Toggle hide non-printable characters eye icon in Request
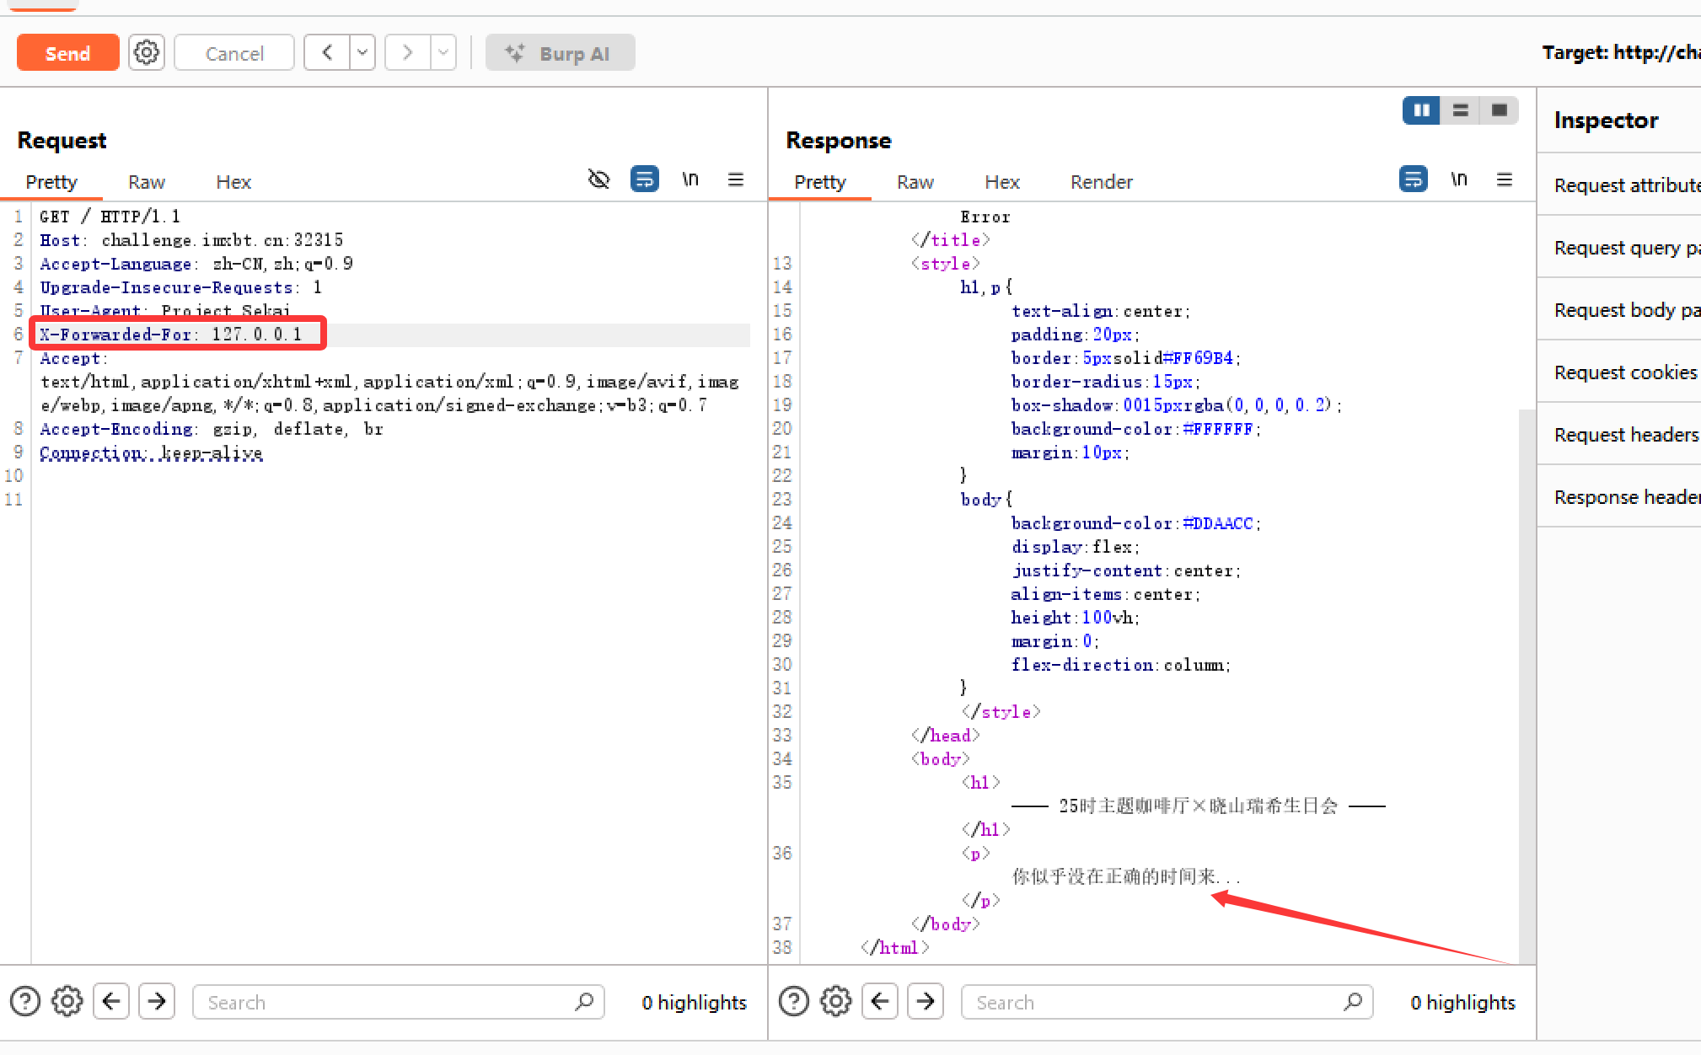The image size is (1701, 1055). pyautogui.click(x=598, y=179)
